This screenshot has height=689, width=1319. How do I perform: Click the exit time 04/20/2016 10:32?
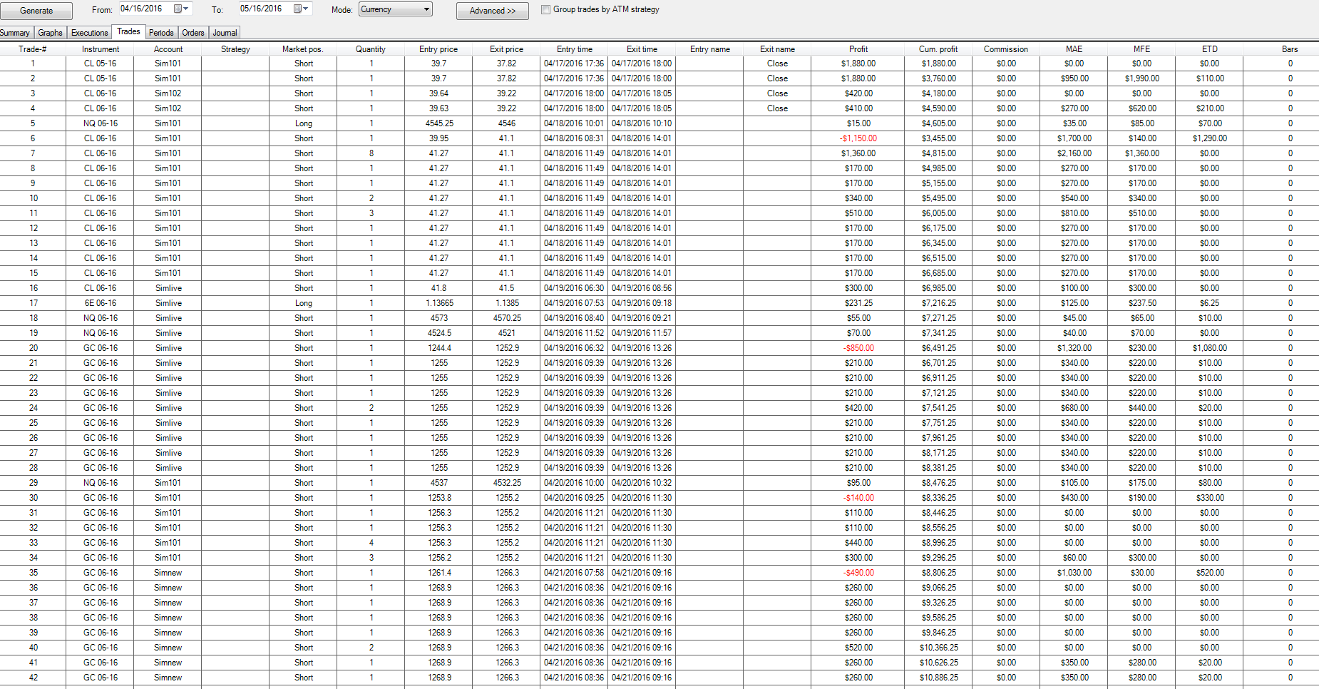pyautogui.click(x=642, y=483)
